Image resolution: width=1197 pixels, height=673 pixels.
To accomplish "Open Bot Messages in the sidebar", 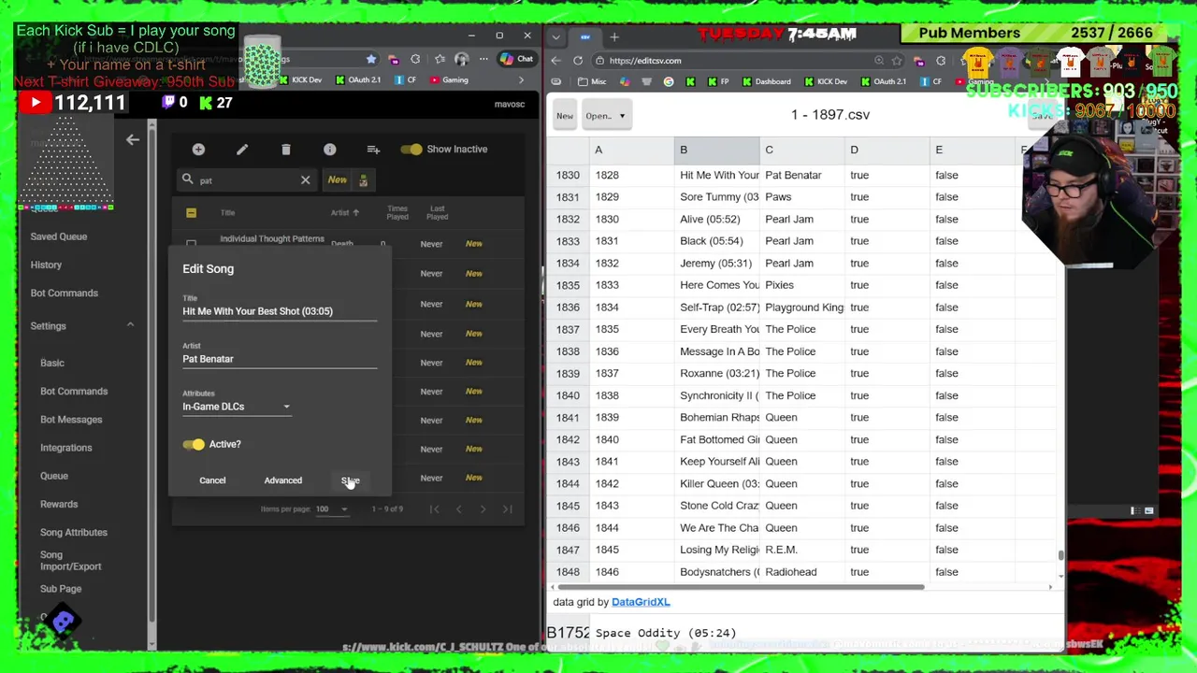I will point(71,420).
